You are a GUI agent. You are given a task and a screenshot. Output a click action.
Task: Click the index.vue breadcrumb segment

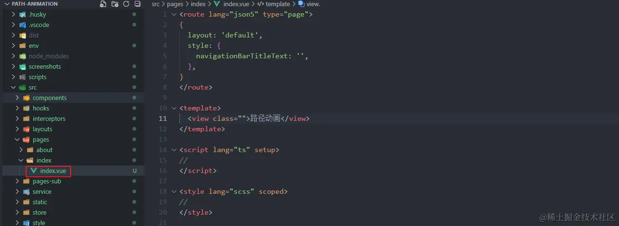coord(236,4)
